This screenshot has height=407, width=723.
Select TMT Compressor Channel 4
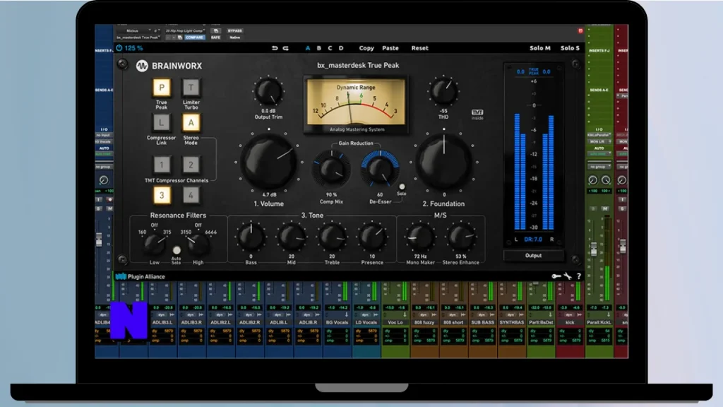tap(191, 195)
